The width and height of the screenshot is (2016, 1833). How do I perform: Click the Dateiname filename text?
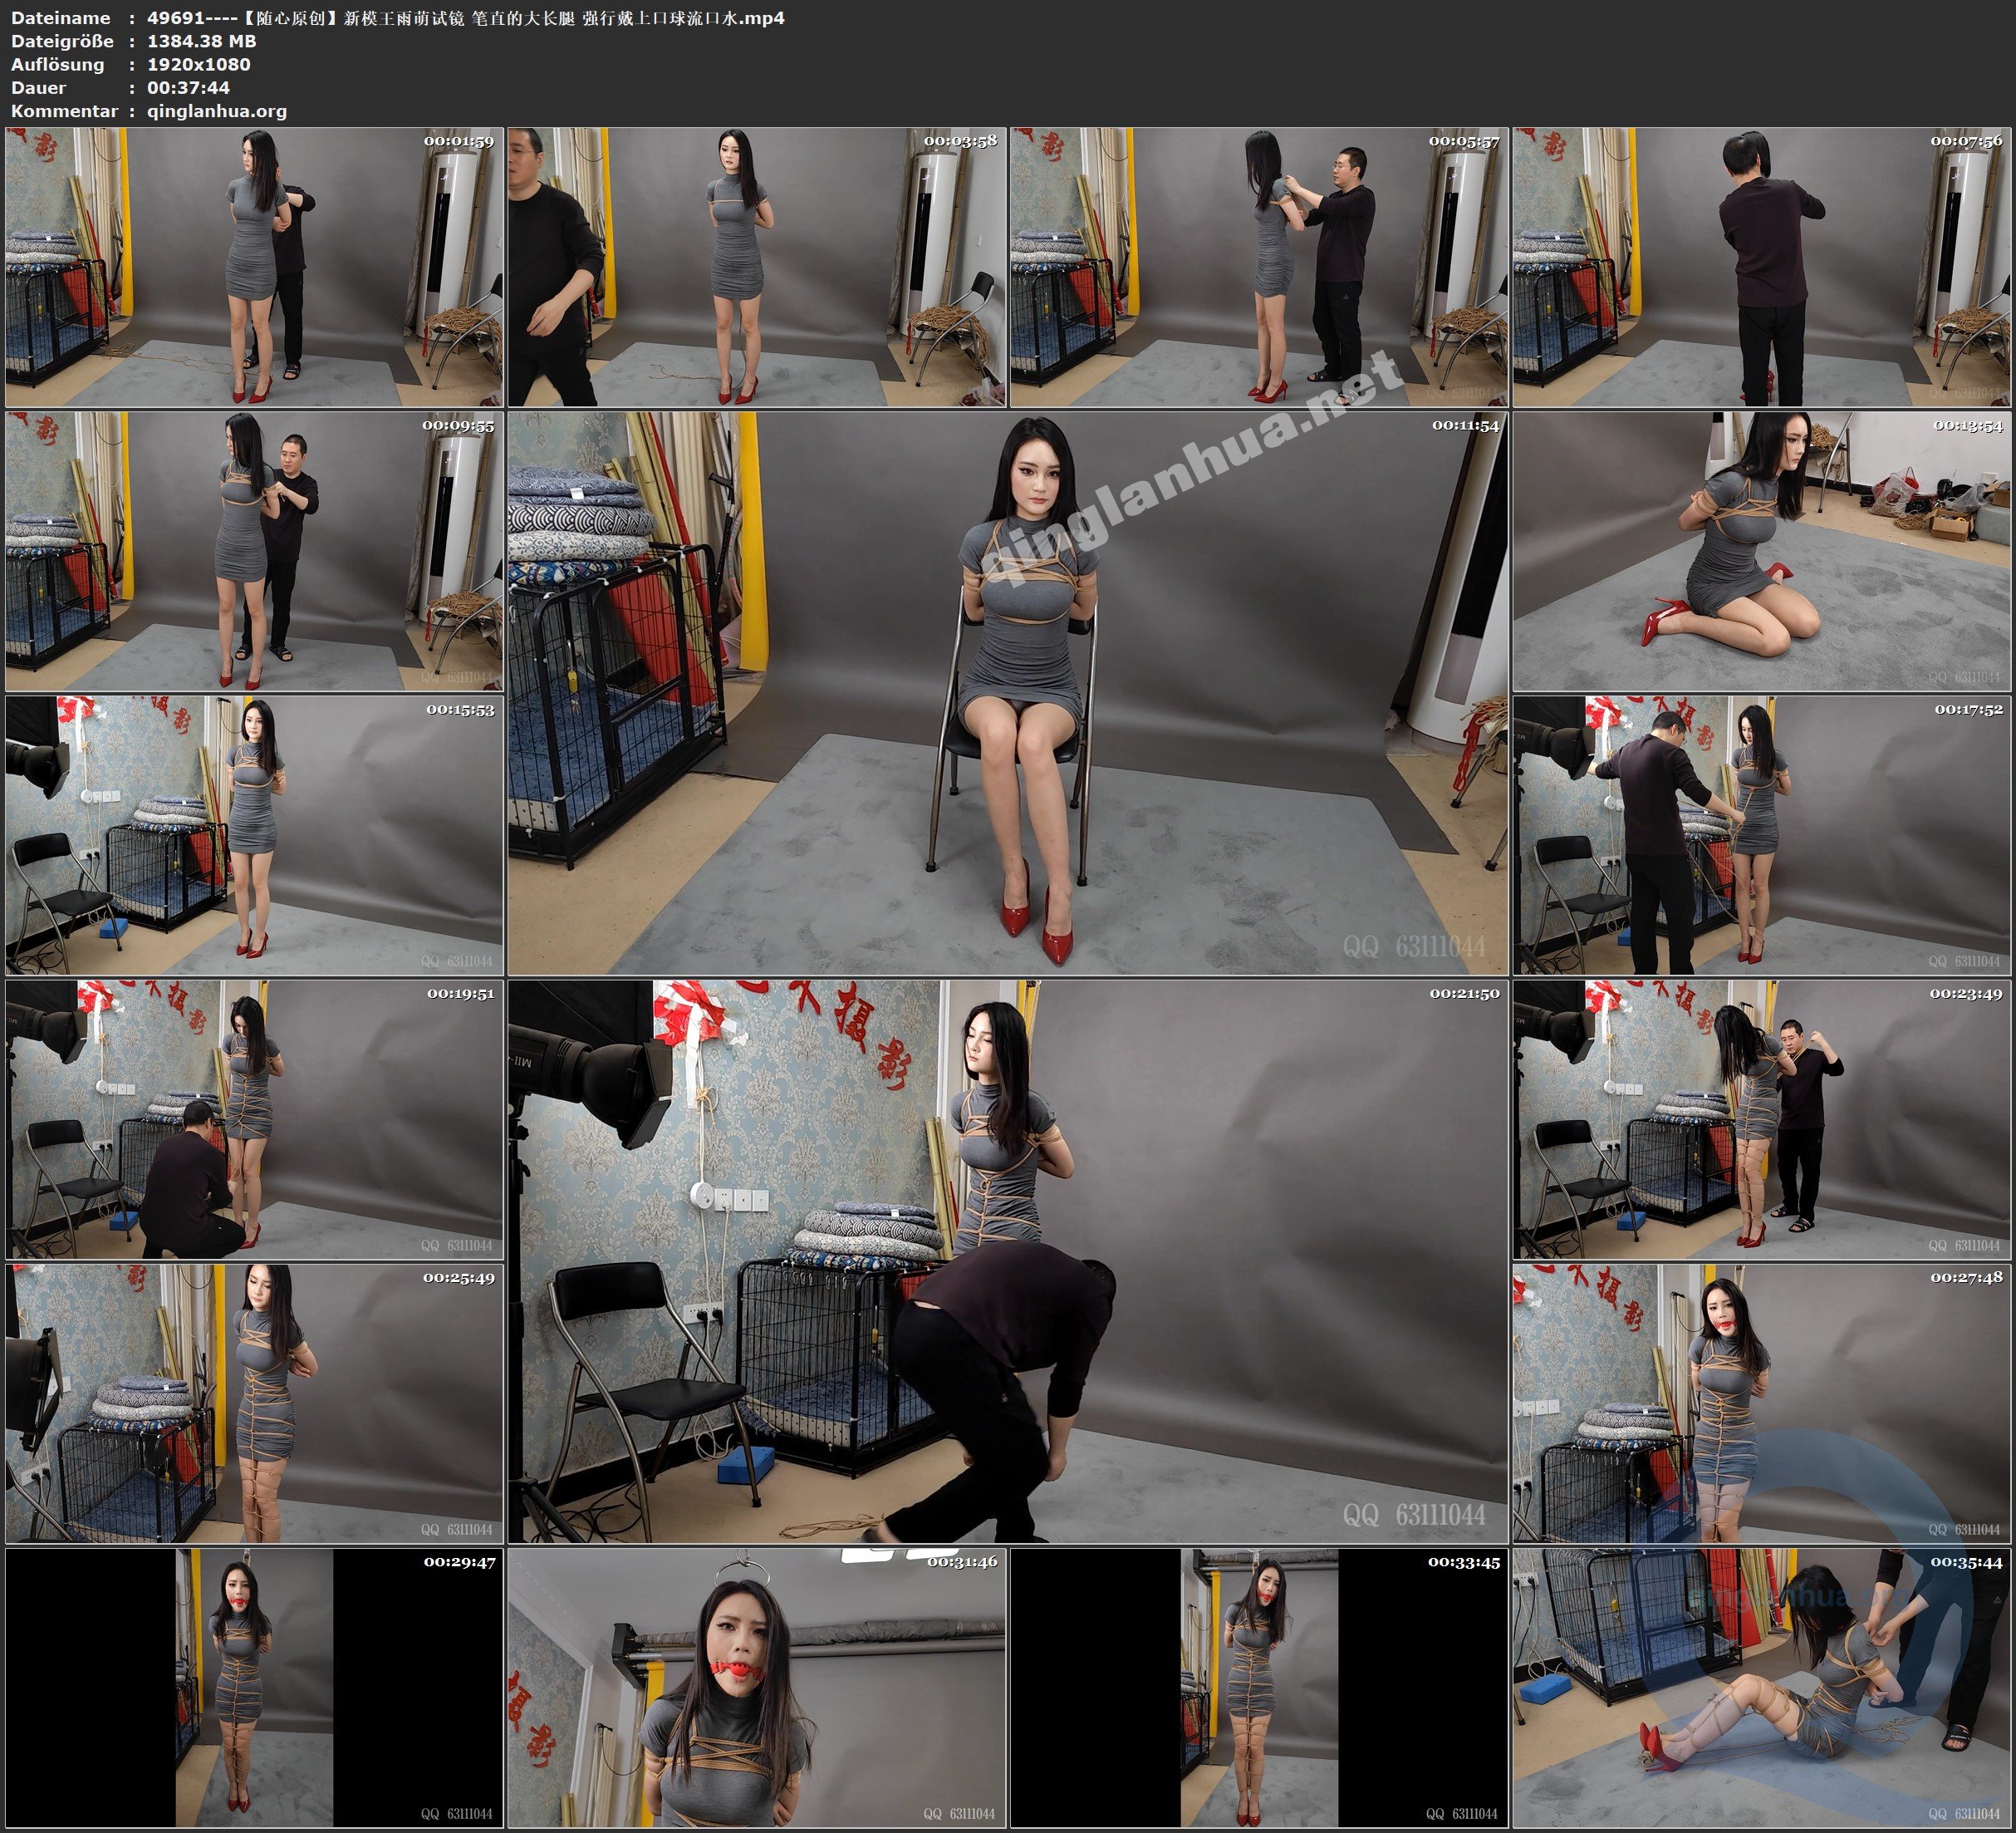465,18
